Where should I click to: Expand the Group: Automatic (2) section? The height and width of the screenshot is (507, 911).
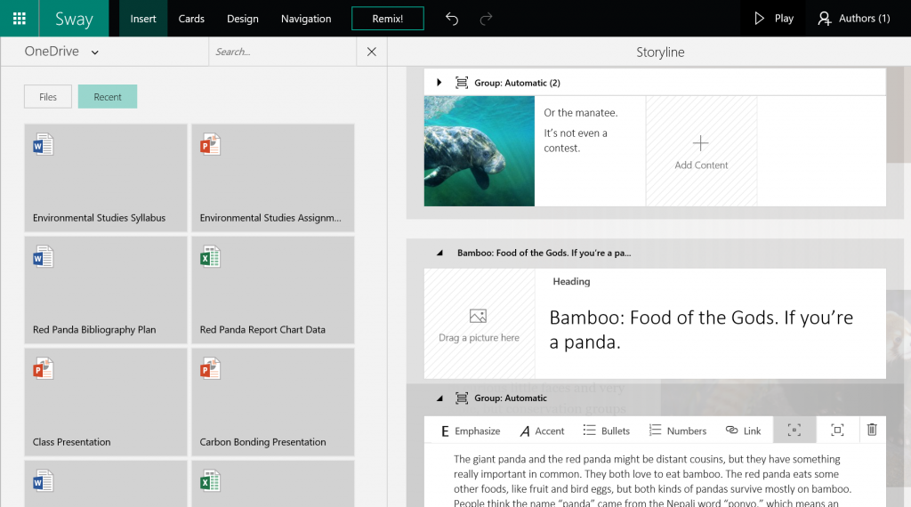click(439, 83)
